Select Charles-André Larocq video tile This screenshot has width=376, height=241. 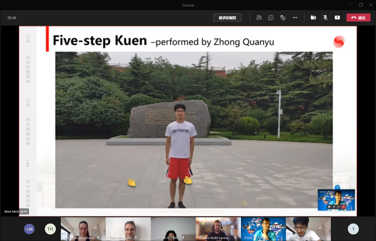click(218, 229)
